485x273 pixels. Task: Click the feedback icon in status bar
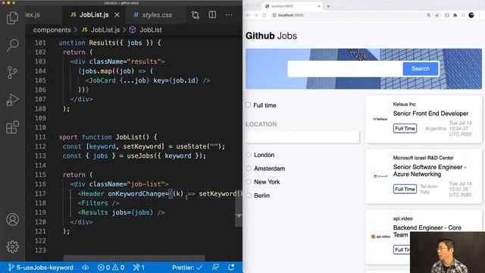pos(215,268)
